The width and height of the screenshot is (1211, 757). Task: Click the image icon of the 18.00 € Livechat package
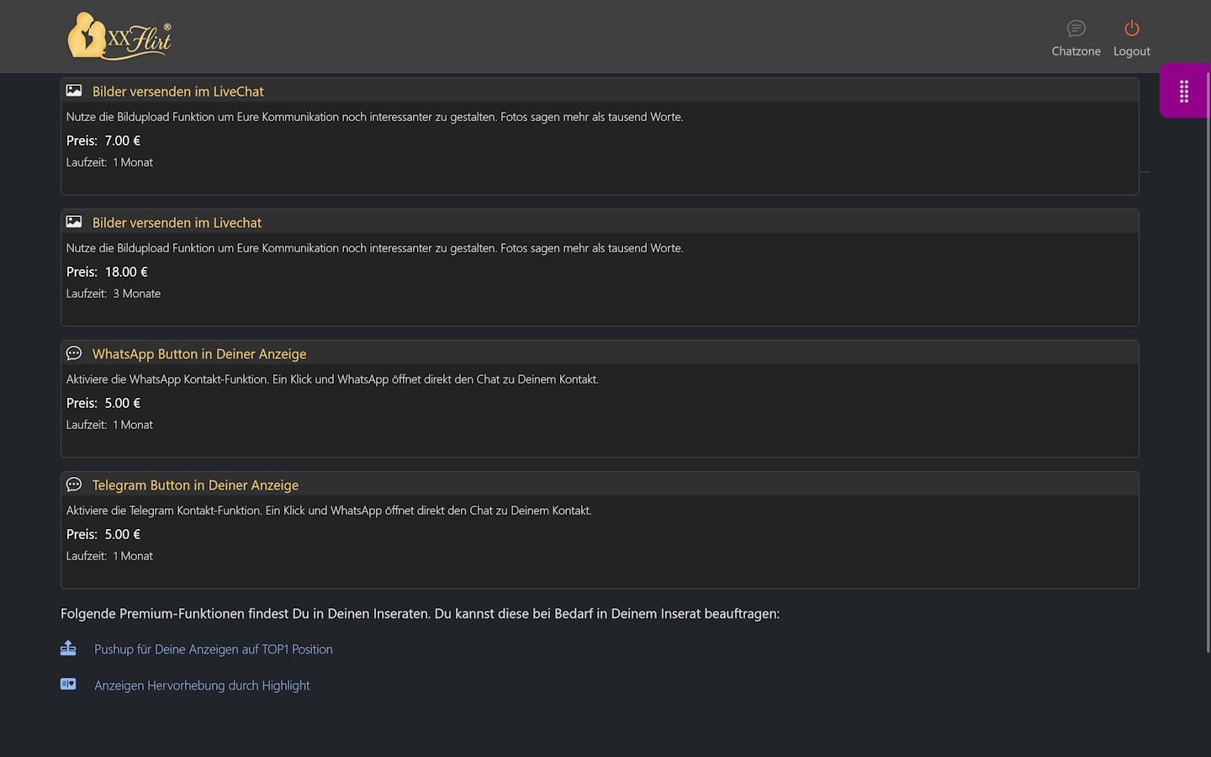pos(74,222)
